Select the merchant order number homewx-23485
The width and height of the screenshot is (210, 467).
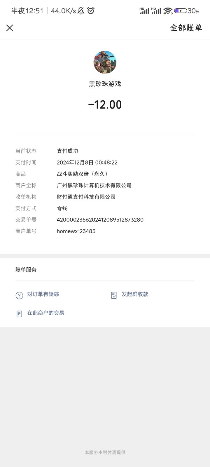(76, 231)
